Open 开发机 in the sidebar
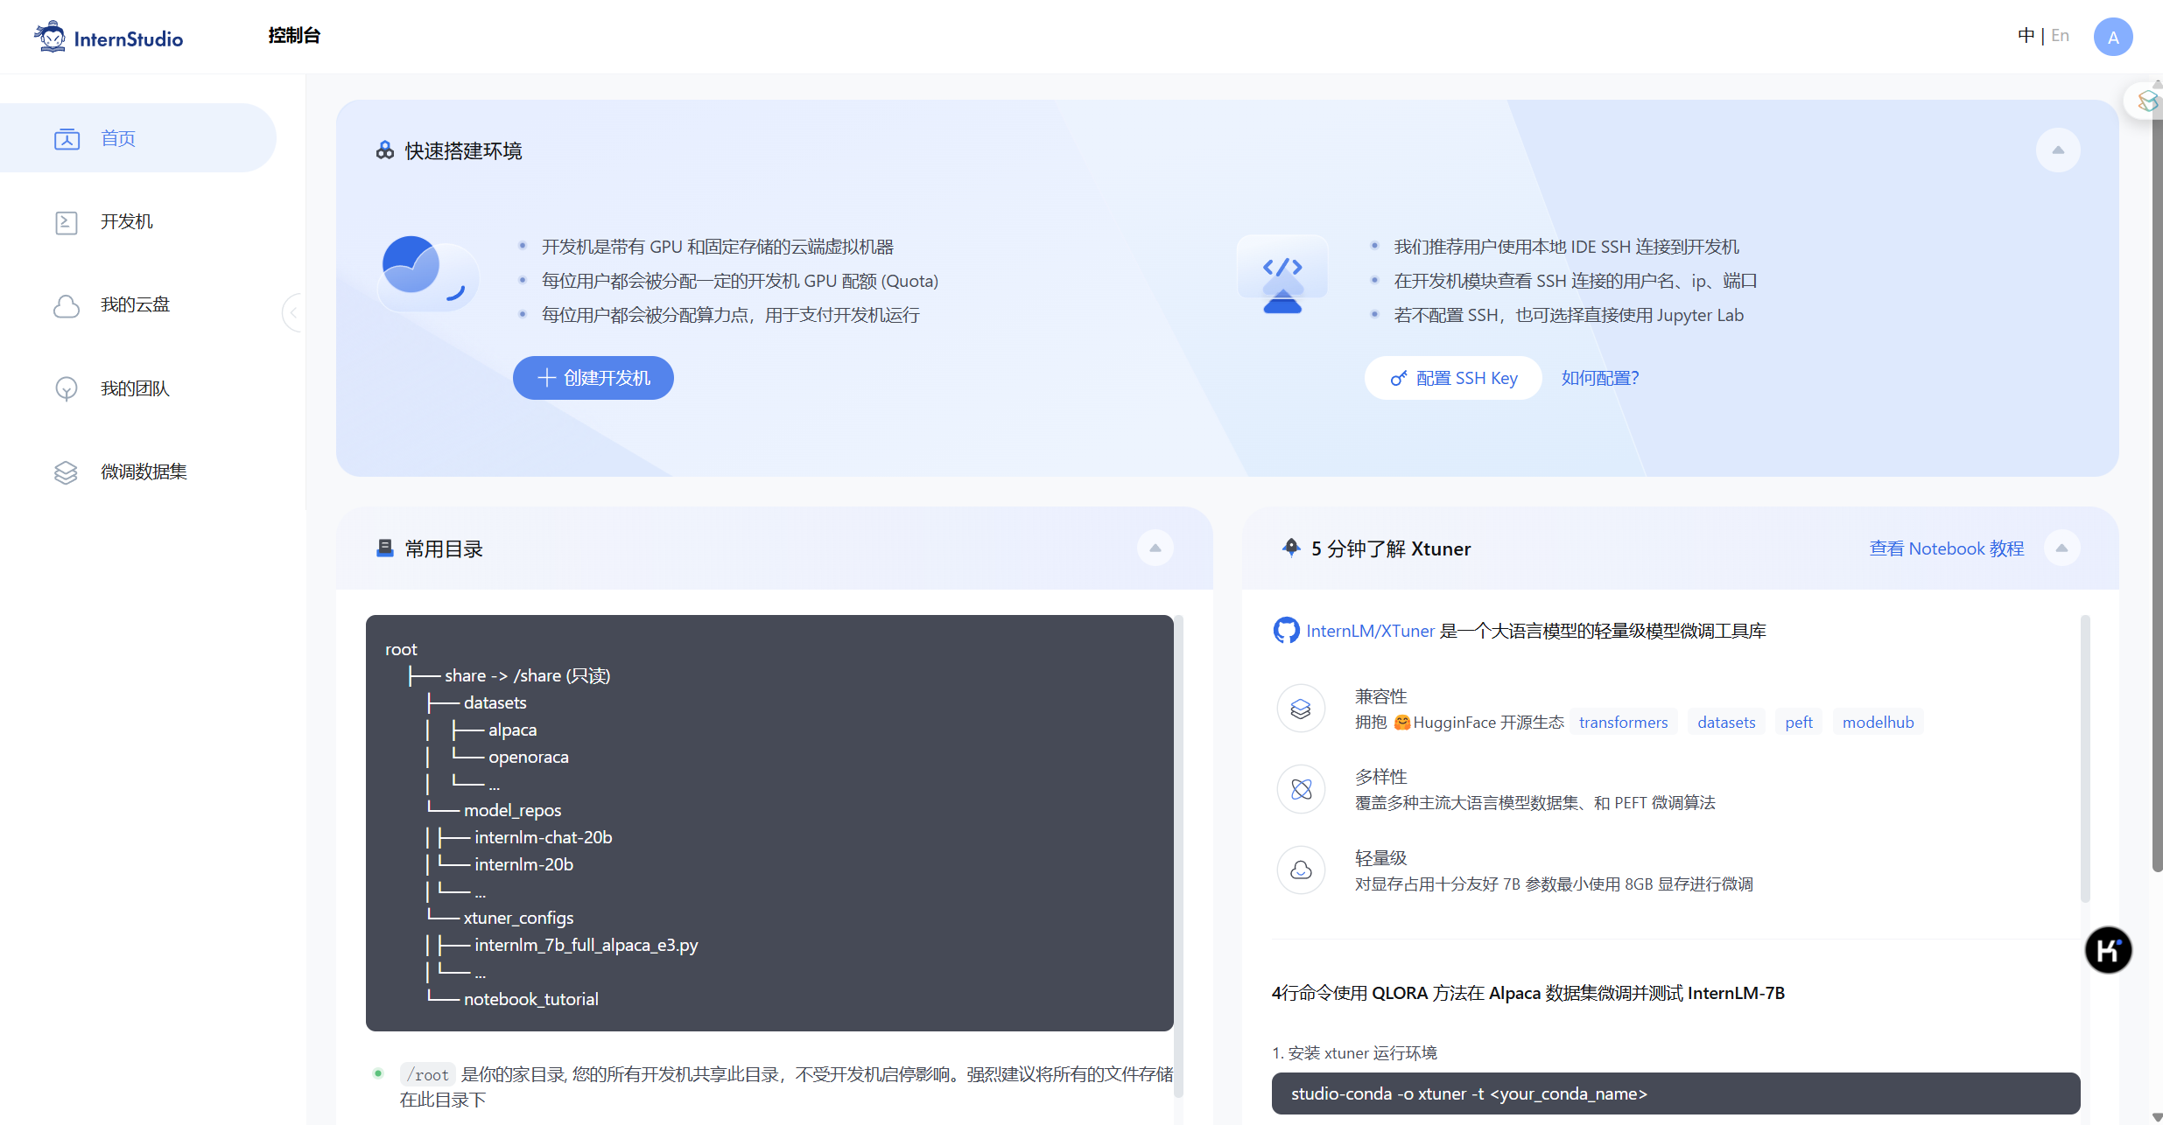This screenshot has height=1125, width=2163. 127,222
